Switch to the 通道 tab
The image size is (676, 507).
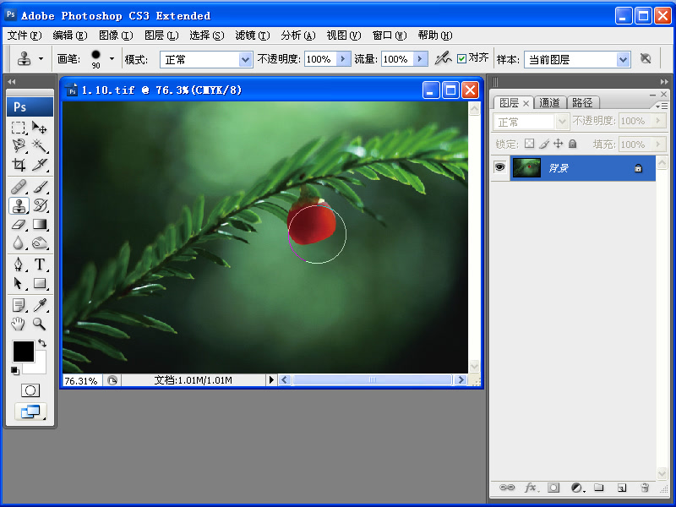tap(551, 102)
